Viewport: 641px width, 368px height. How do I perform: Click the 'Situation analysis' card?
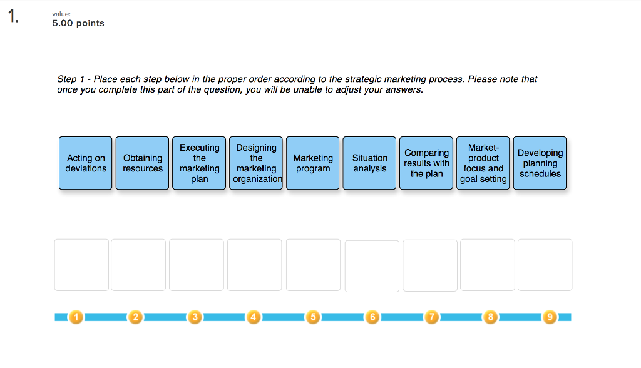point(369,163)
